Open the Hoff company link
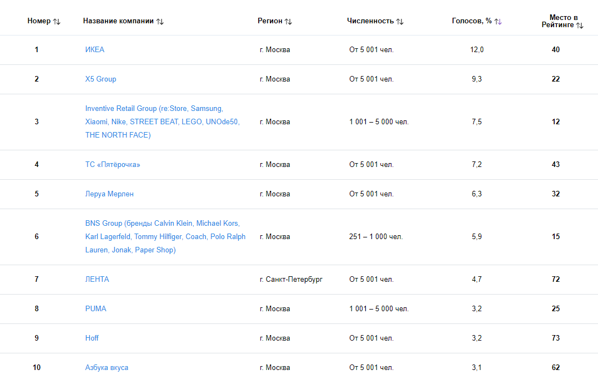 (x=92, y=338)
